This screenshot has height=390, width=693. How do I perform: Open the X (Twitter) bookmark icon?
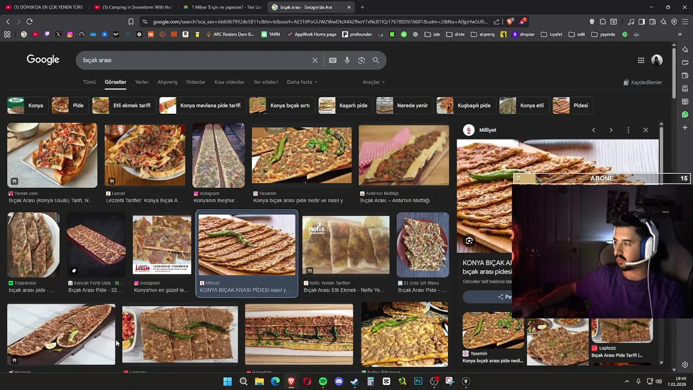58,34
